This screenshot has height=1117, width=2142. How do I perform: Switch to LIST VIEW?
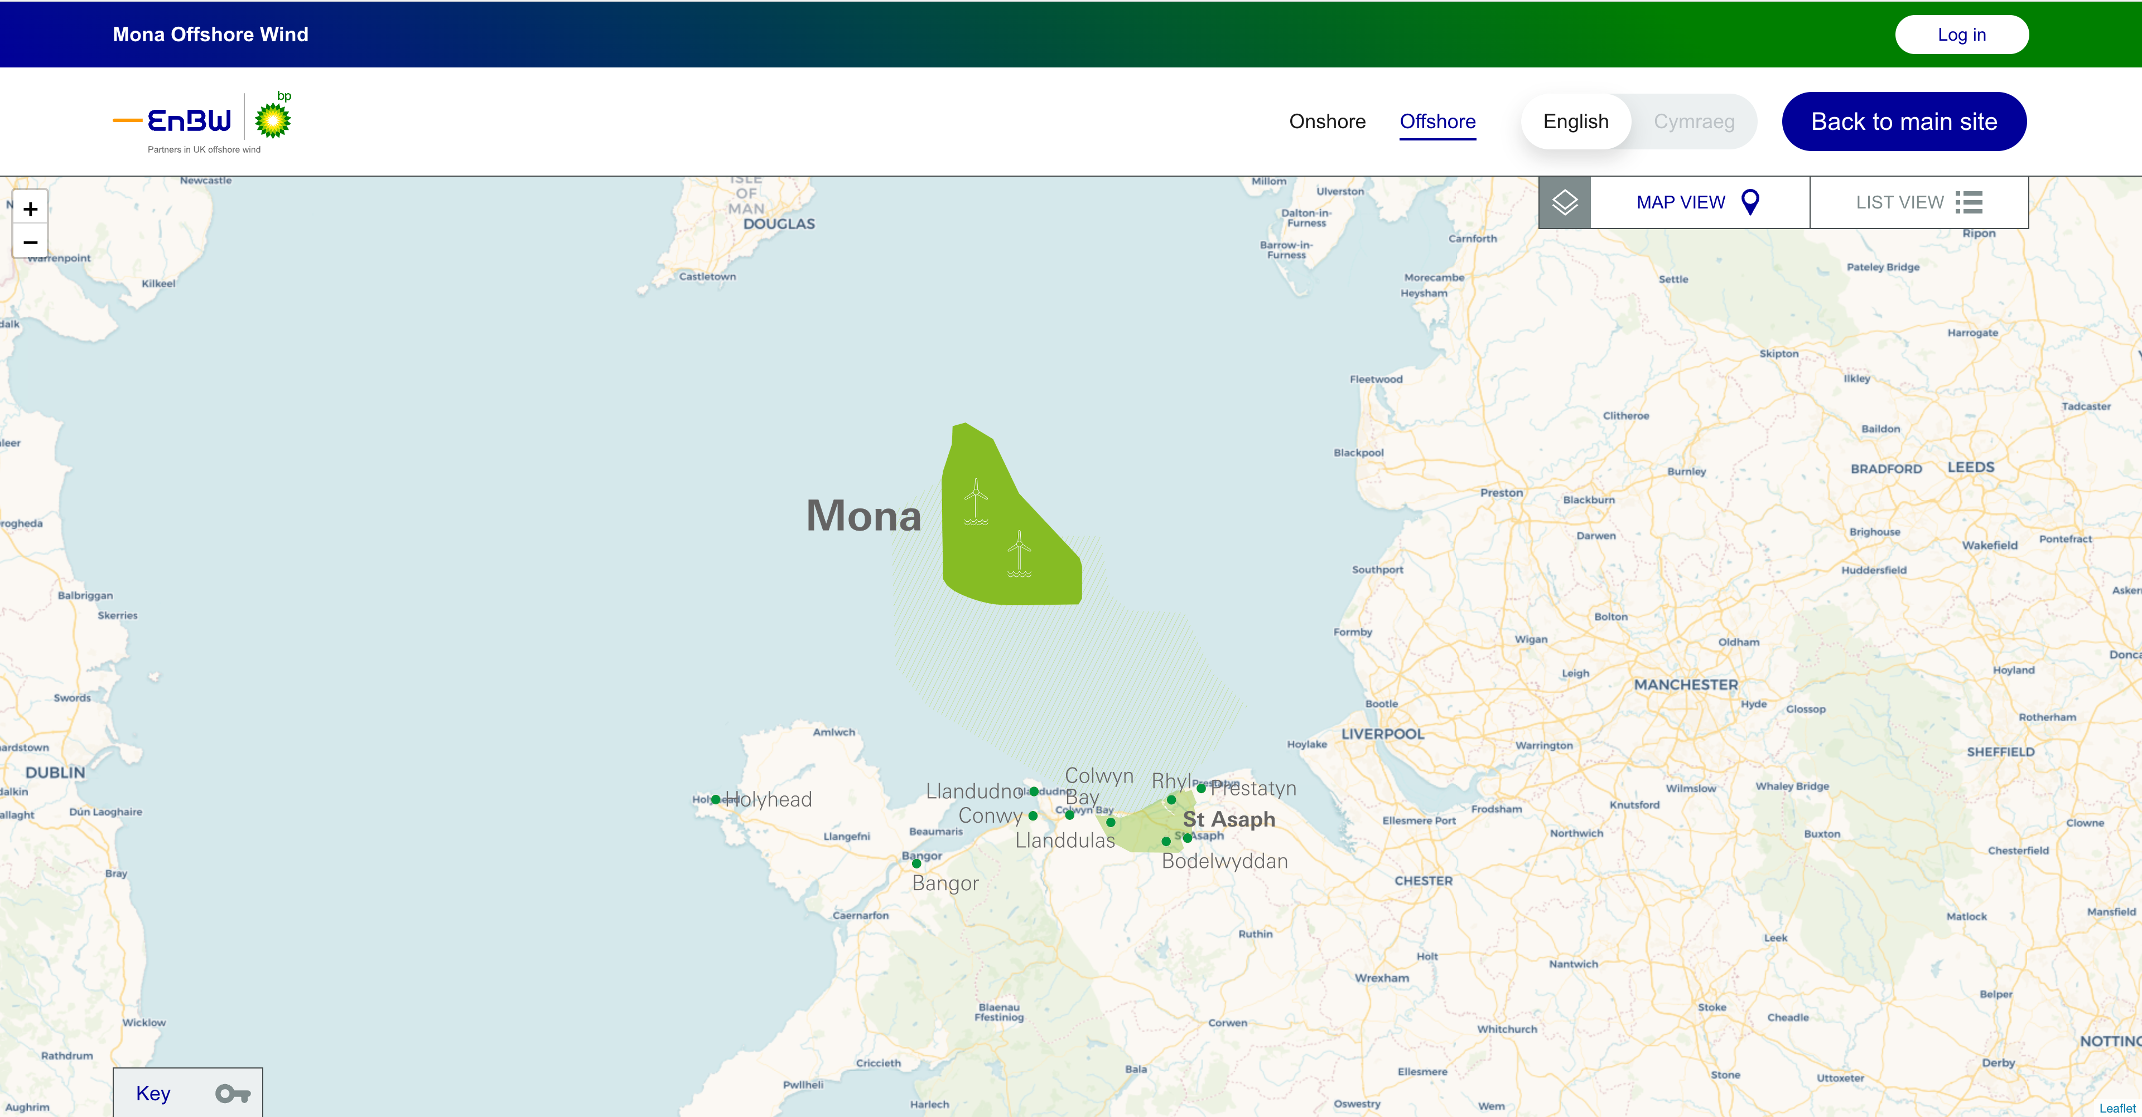[x=1918, y=202]
